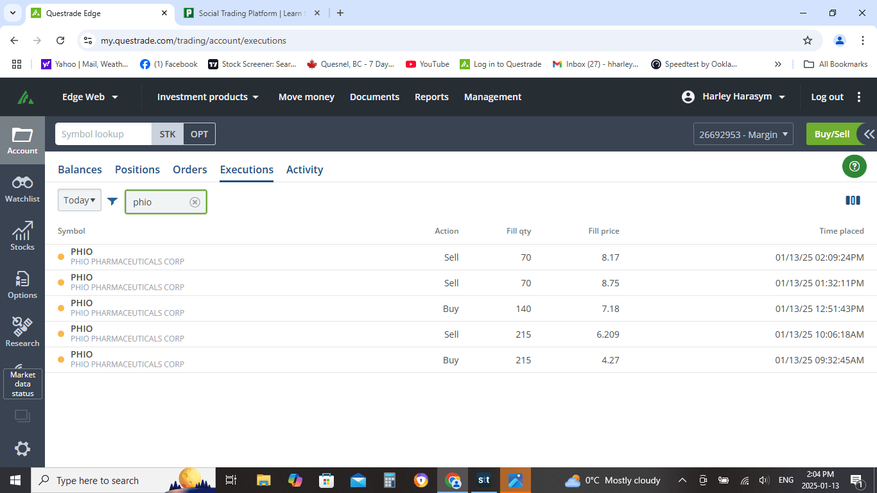Clear the phio filter text

point(195,202)
